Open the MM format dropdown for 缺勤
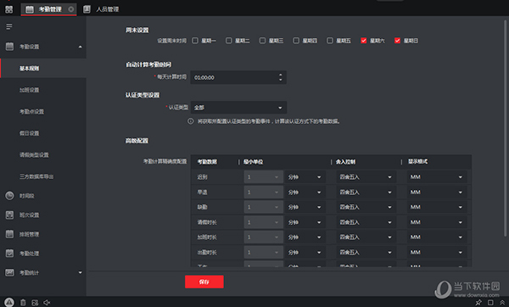The image size is (509, 307). (437, 207)
